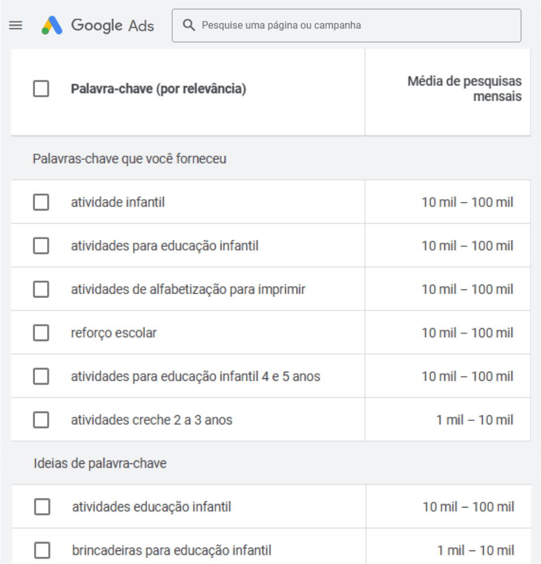Select 'brincadeiras para educação infantil' checkbox
Screen dimensions: 541x564
click(42, 550)
